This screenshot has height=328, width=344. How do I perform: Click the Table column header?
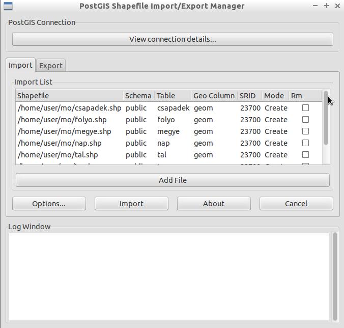pyautogui.click(x=173, y=96)
